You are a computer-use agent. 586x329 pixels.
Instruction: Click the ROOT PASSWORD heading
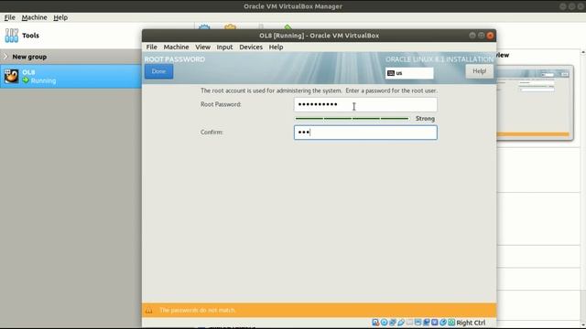[175, 59]
